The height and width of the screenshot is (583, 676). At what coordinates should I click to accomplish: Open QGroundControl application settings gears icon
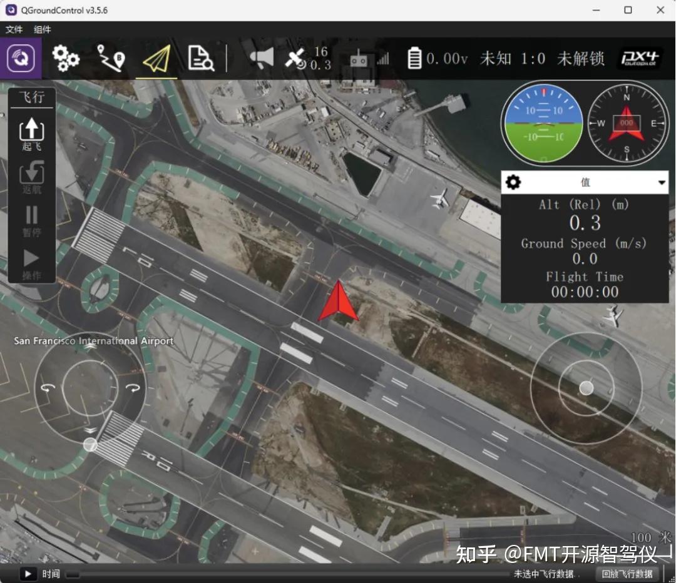click(x=65, y=58)
